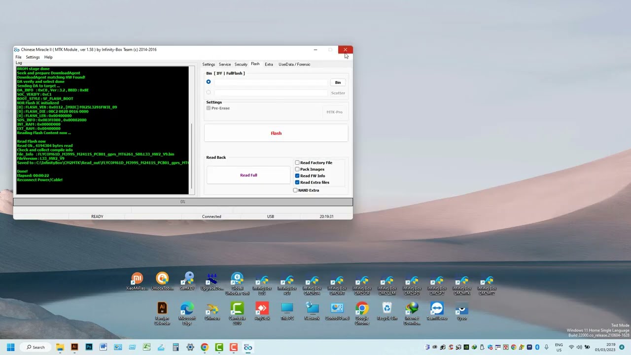Open the InfinityBox AST desktop icon
The width and height of the screenshot is (631, 355).
(x=287, y=284)
